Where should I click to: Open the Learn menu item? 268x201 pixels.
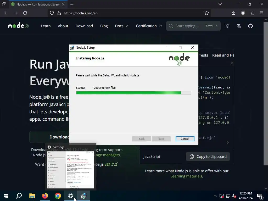coord(46,26)
